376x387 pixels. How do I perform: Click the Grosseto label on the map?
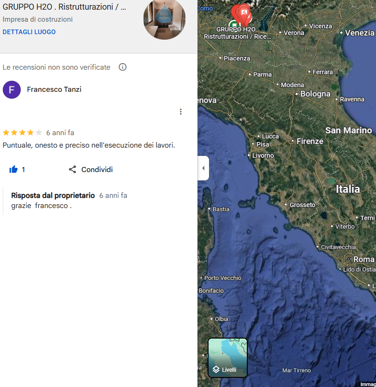(x=303, y=205)
